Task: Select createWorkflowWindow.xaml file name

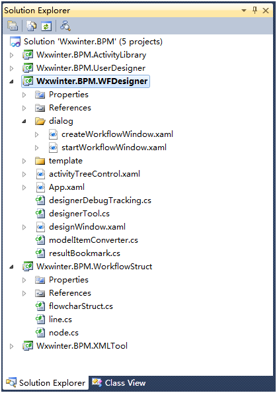Action: pos(117,134)
